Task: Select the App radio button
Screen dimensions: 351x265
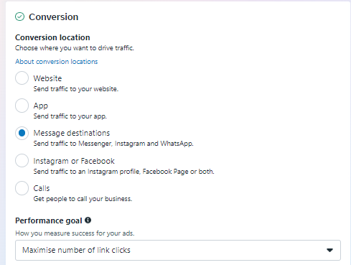Action: [x=22, y=106]
